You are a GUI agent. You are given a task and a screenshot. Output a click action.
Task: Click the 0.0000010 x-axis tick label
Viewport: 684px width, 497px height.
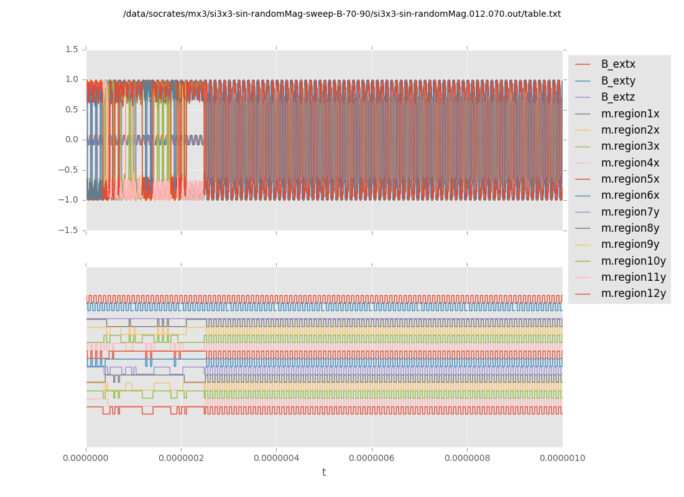pyautogui.click(x=562, y=458)
